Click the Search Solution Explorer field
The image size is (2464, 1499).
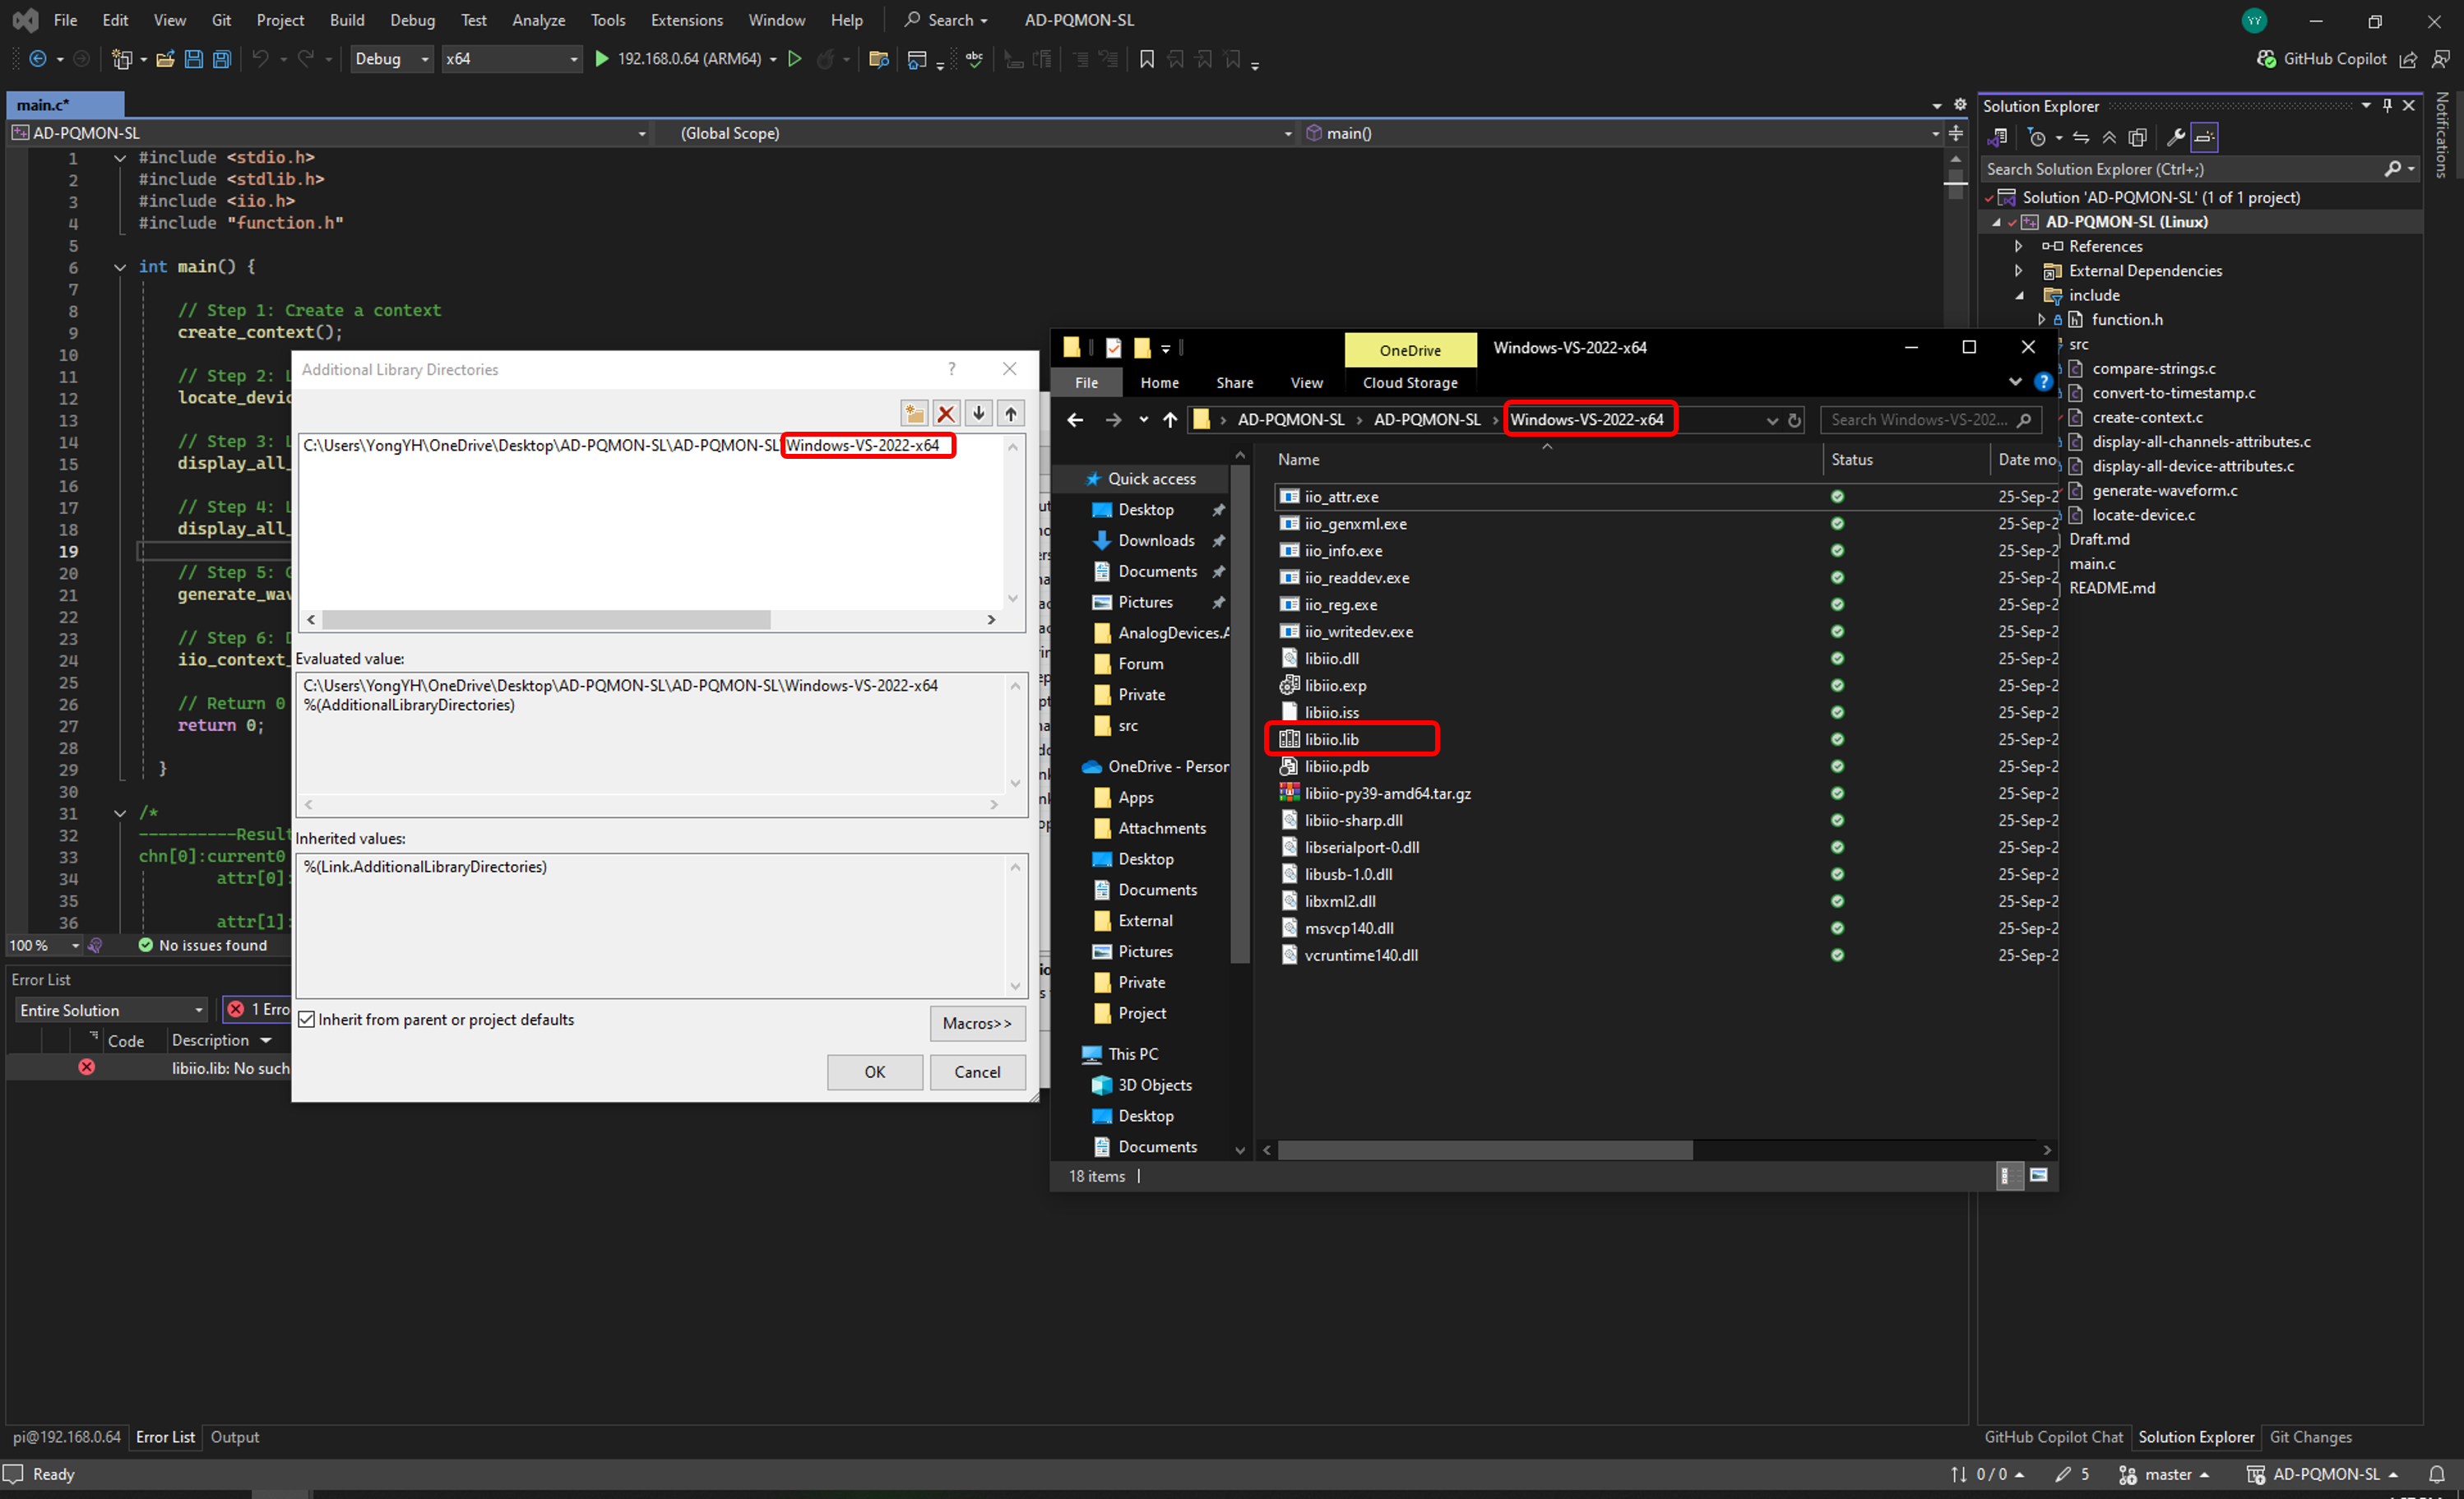(2180, 169)
